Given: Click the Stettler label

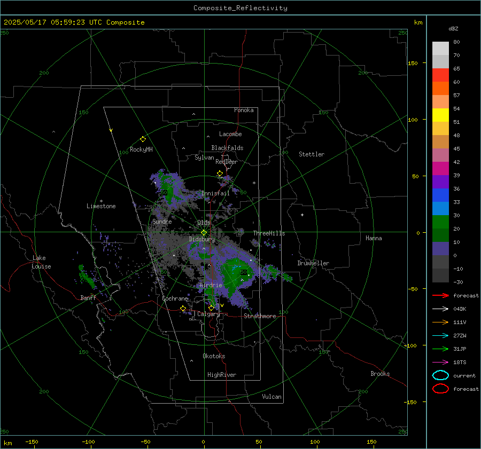Looking at the screenshot, I should tap(312, 154).
